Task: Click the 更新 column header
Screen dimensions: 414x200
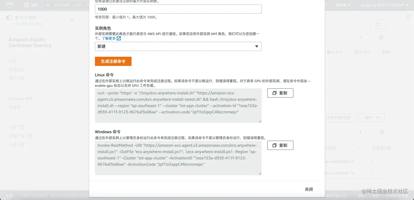Action: coord(386,52)
